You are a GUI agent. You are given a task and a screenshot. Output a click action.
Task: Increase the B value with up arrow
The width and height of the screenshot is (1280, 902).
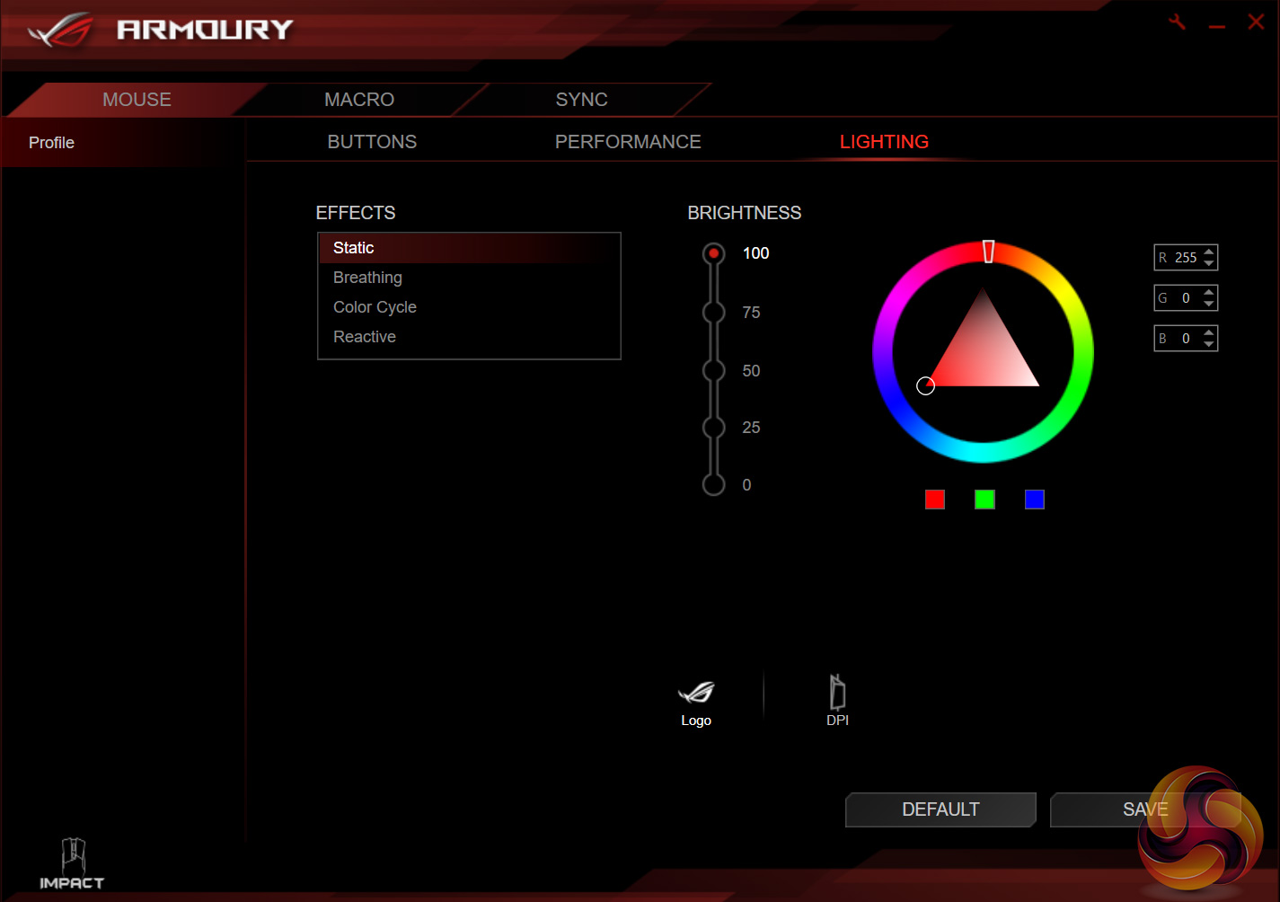pyautogui.click(x=1209, y=332)
